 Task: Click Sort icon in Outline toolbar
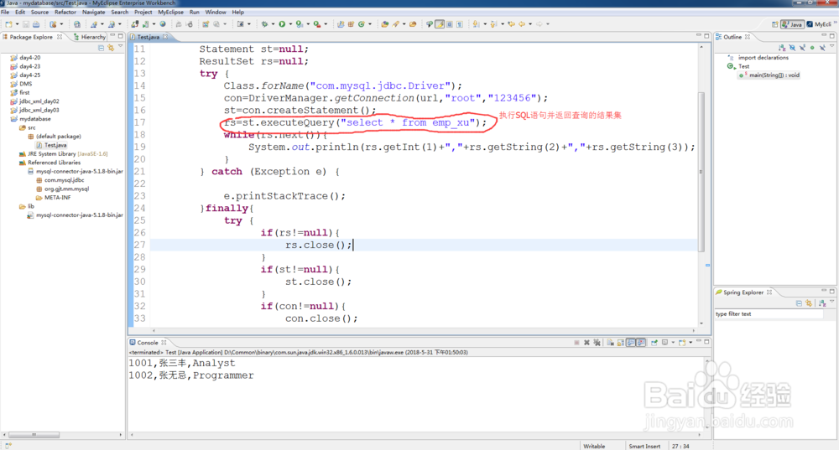click(x=782, y=48)
